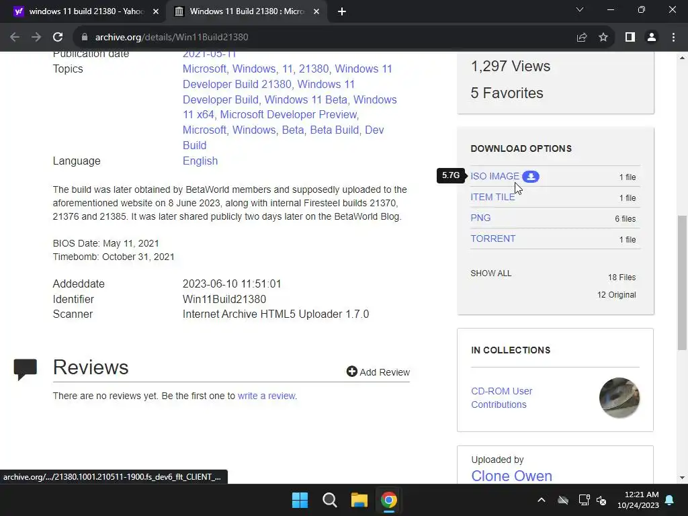Close the Windows 11 Build 21380 archive tab

316,12
